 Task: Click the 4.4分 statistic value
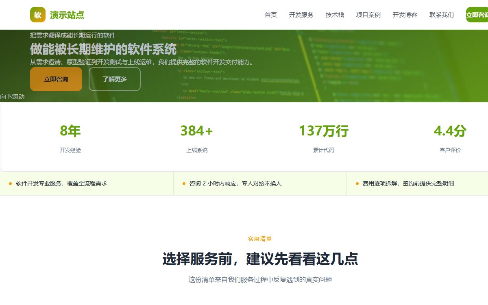click(450, 131)
